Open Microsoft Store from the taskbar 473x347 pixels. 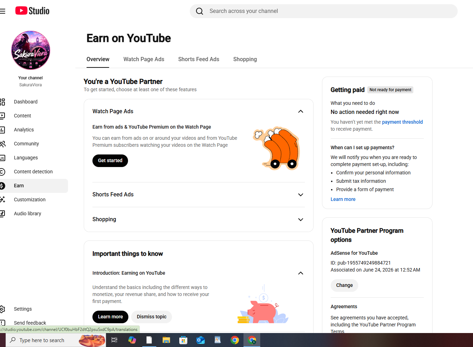tap(183, 340)
